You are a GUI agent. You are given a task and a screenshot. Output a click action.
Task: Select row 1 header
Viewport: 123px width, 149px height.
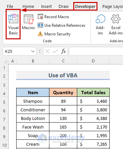(x=4, y=68)
